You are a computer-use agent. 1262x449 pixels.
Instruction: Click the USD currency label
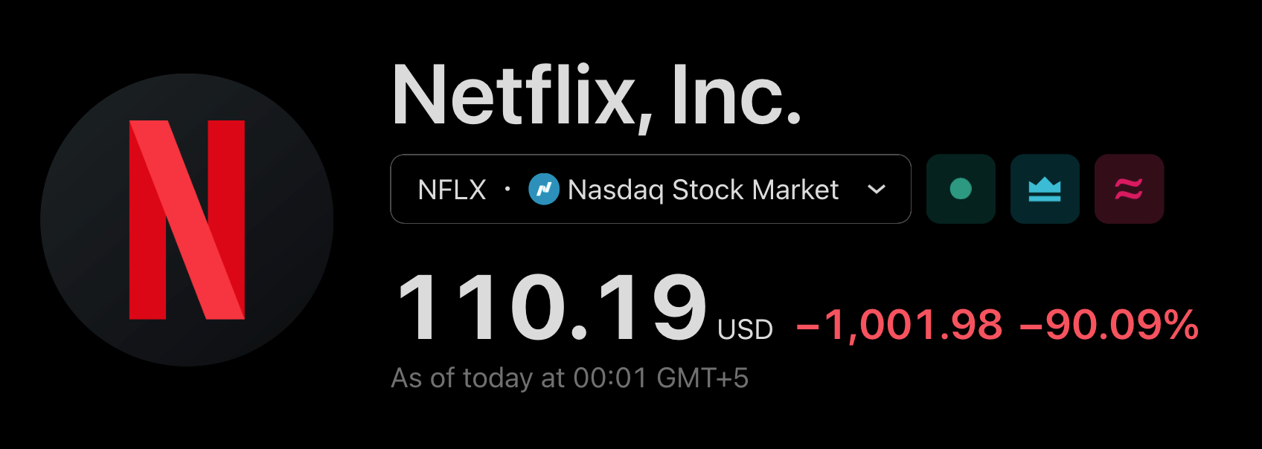point(745,329)
